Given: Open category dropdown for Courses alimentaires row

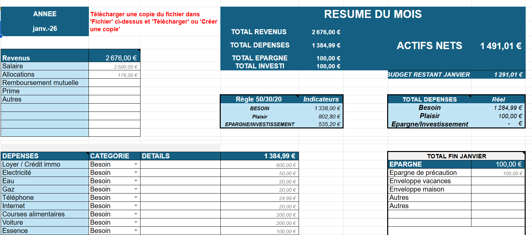Looking at the screenshot, I should [136, 214].
